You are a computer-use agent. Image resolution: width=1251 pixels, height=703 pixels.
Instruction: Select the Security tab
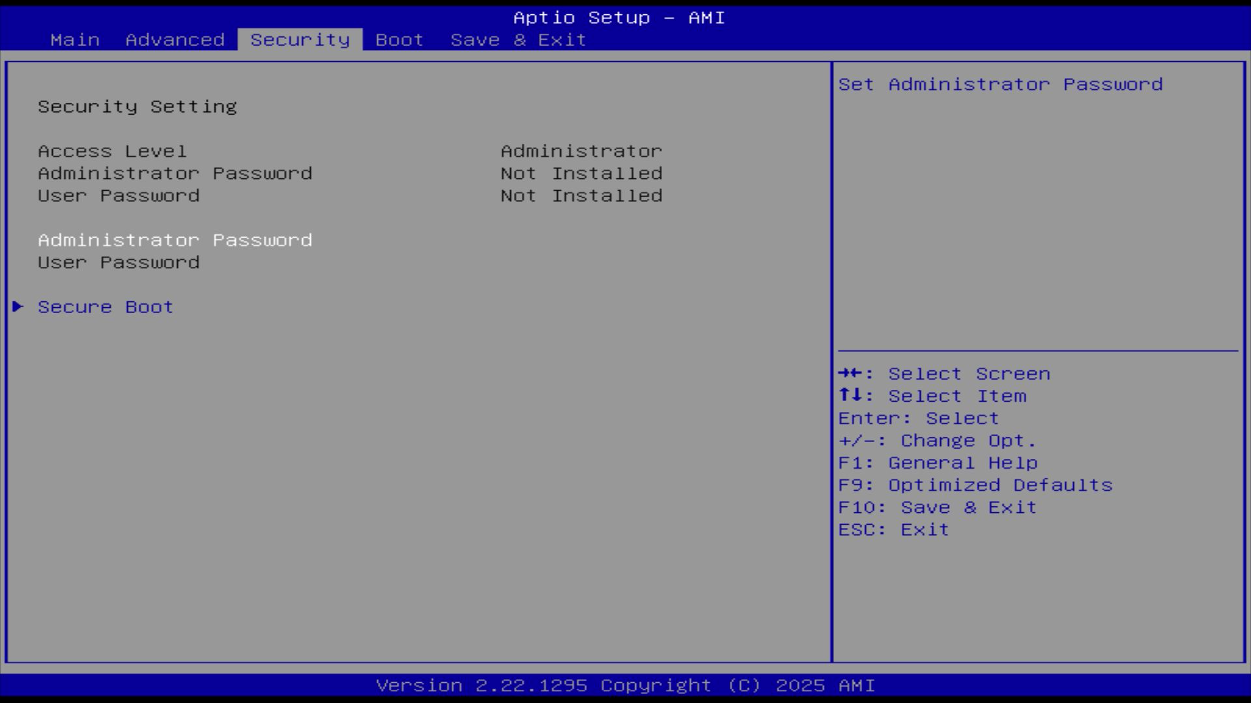[300, 40]
